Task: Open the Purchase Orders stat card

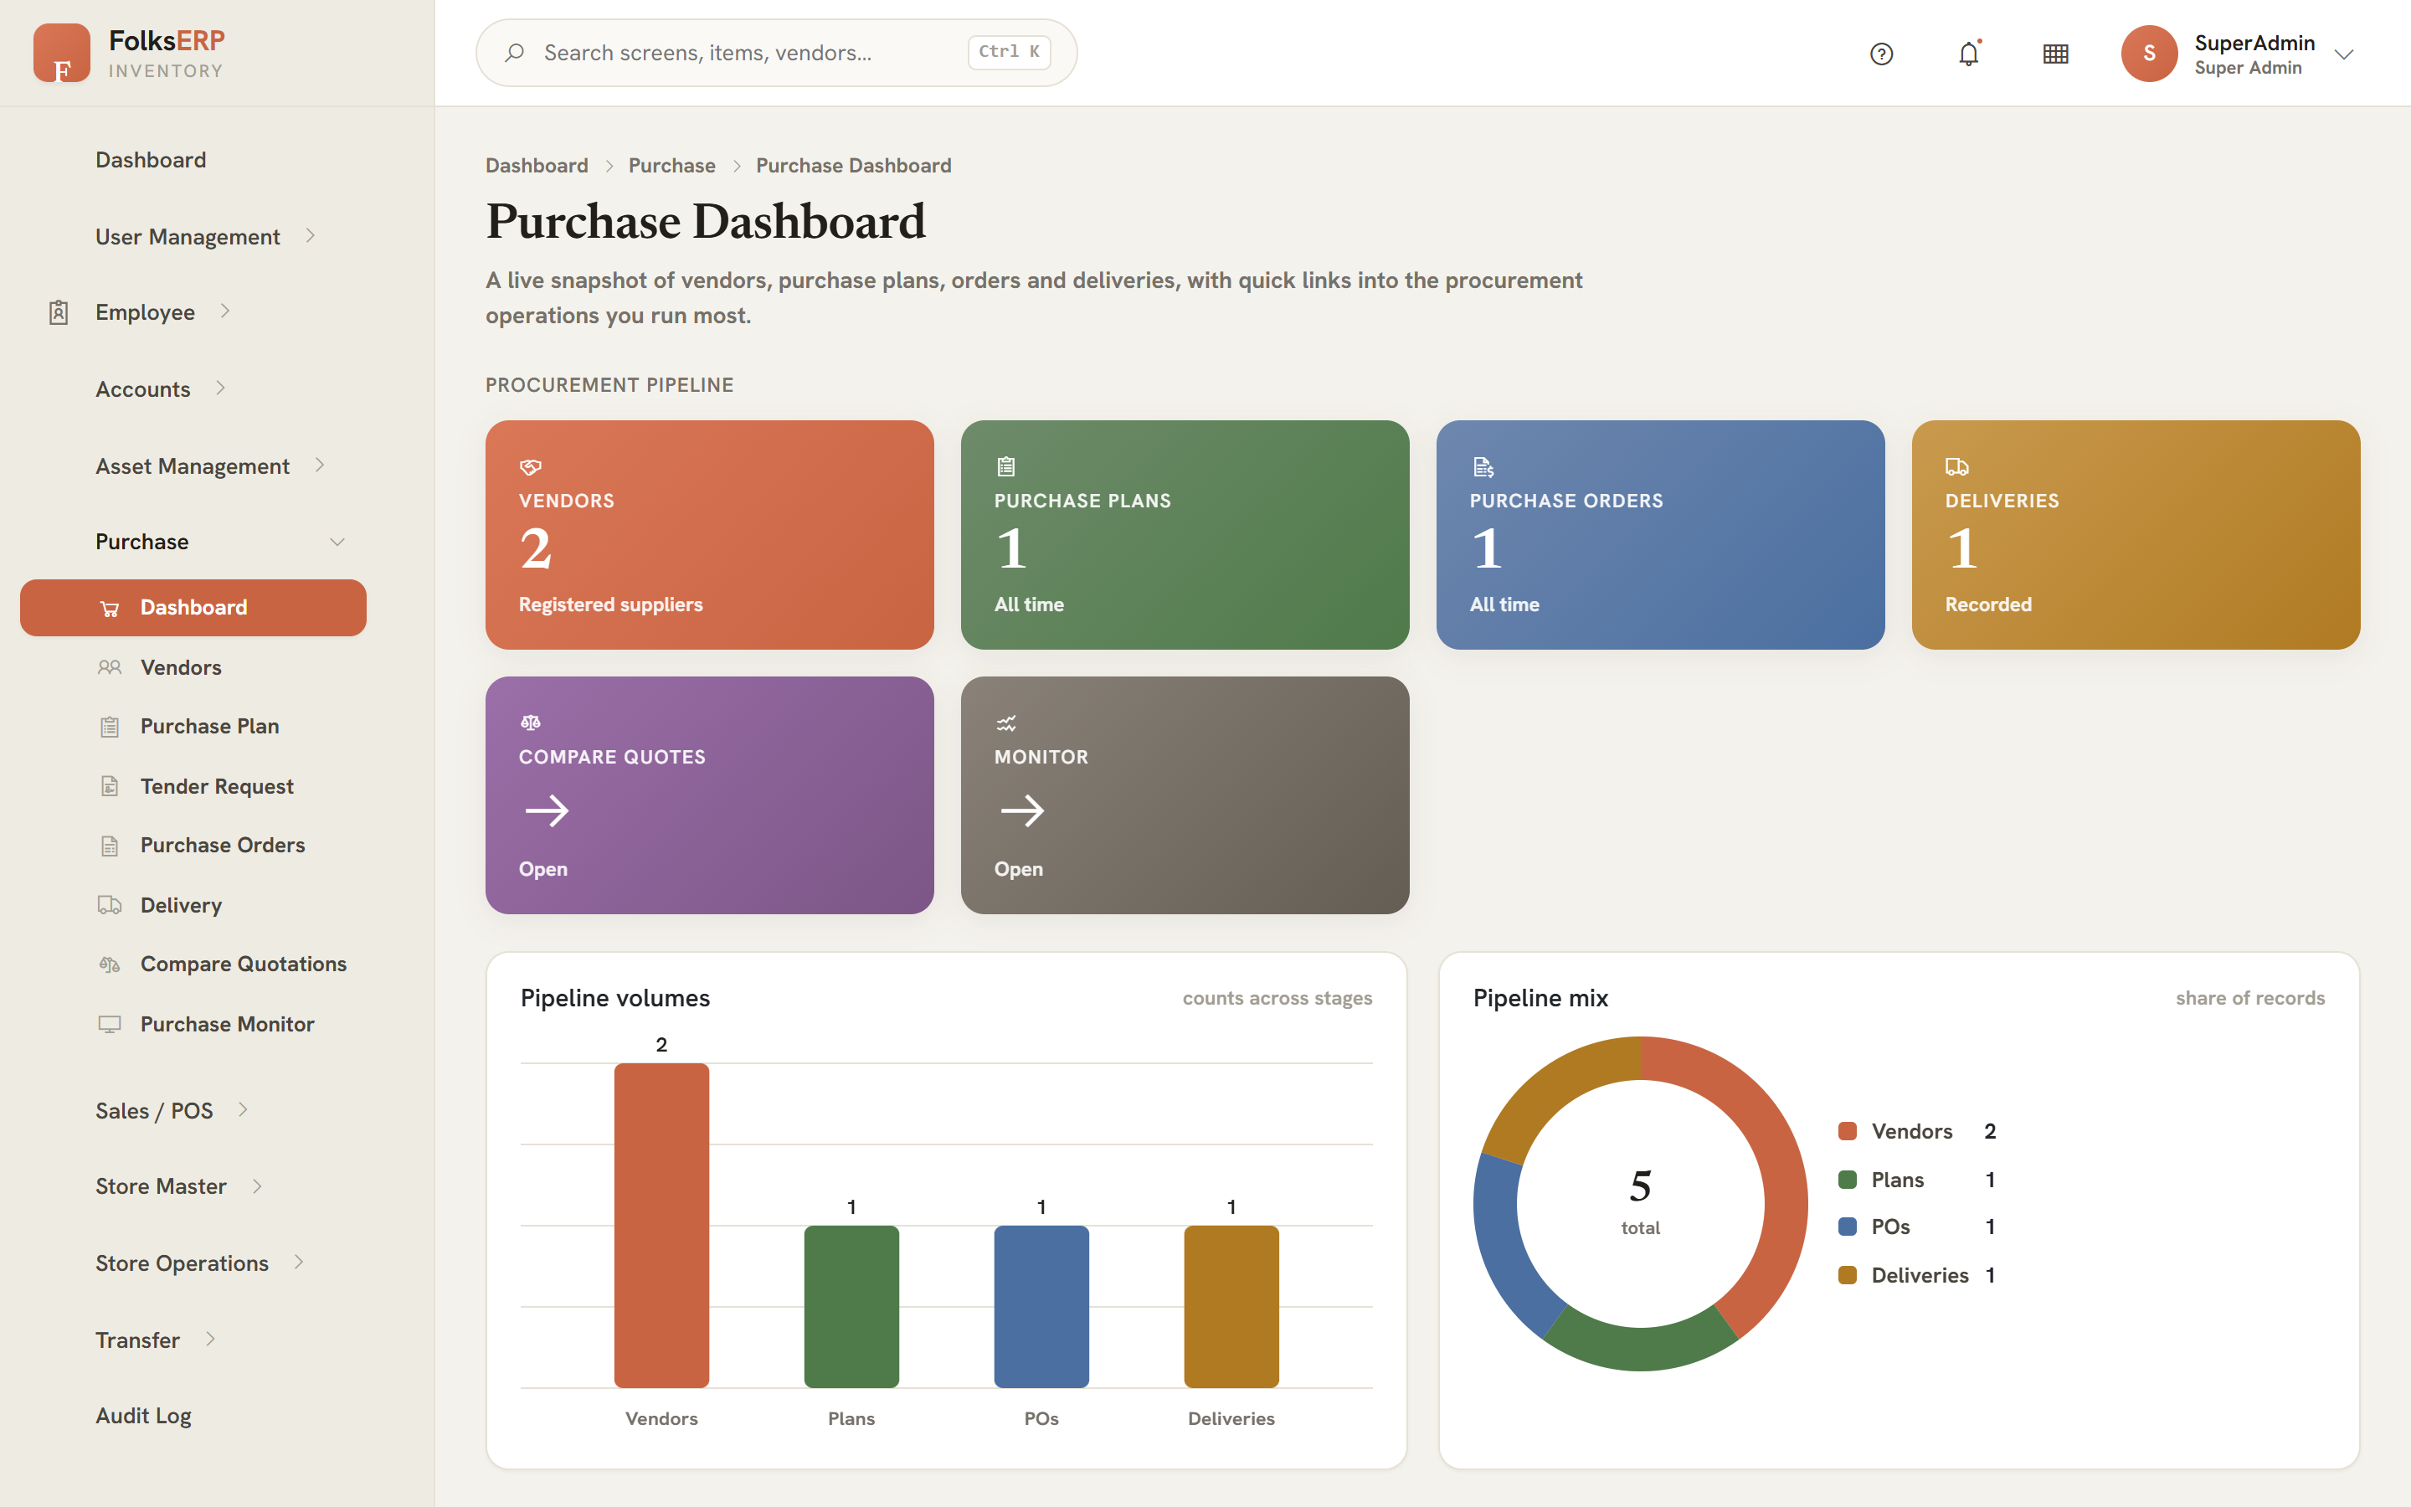Action: click(x=1660, y=535)
